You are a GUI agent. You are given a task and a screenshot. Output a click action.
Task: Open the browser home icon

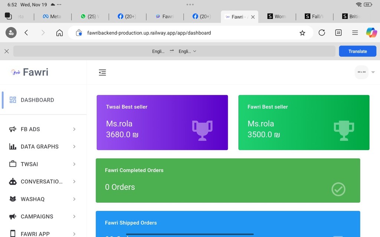click(x=59, y=33)
